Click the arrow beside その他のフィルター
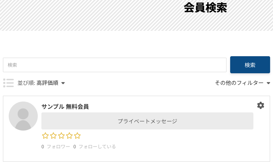Image resolution: width=273 pixels, height=165 pixels. (268, 83)
